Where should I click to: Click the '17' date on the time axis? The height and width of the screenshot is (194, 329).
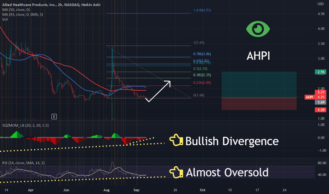(x=257, y=190)
